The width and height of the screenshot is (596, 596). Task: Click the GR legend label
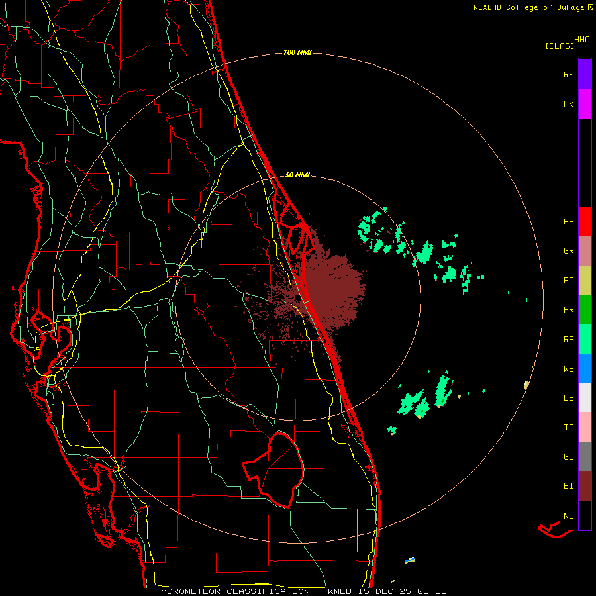[x=568, y=250]
